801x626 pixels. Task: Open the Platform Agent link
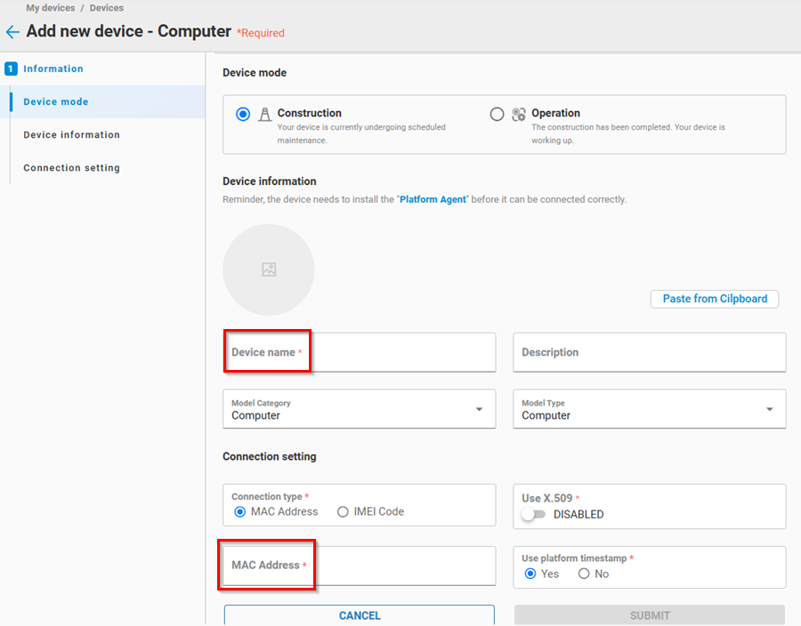[x=433, y=200]
